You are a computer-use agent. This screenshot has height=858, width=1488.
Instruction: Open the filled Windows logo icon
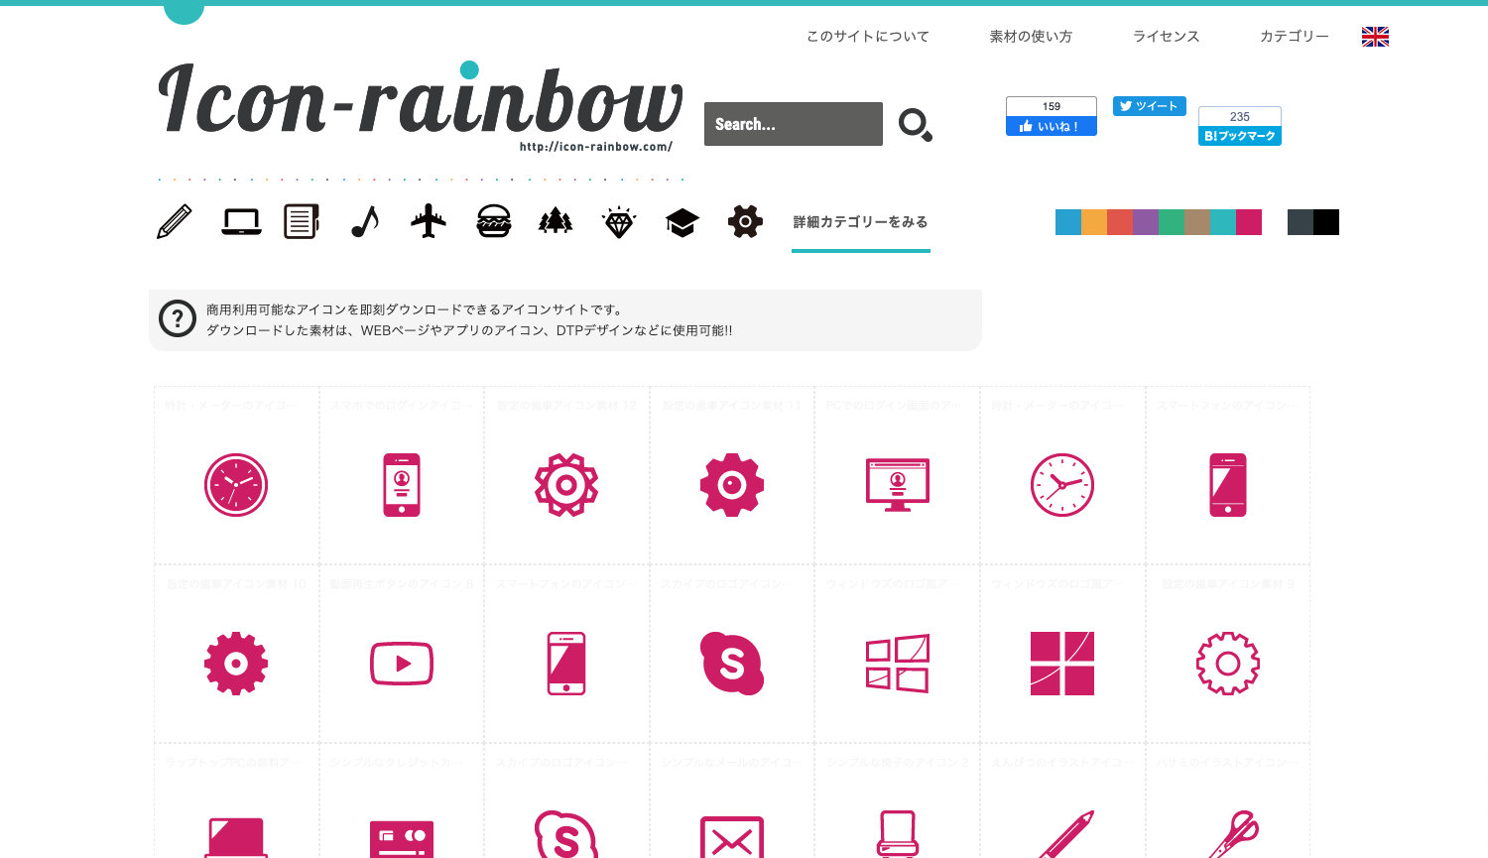click(1062, 664)
